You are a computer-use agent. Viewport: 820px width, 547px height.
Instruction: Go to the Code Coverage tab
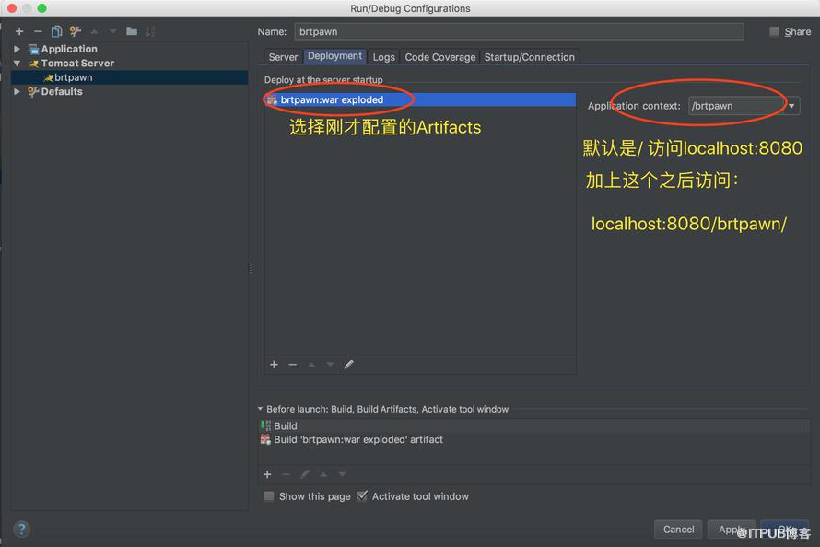(x=440, y=57)
